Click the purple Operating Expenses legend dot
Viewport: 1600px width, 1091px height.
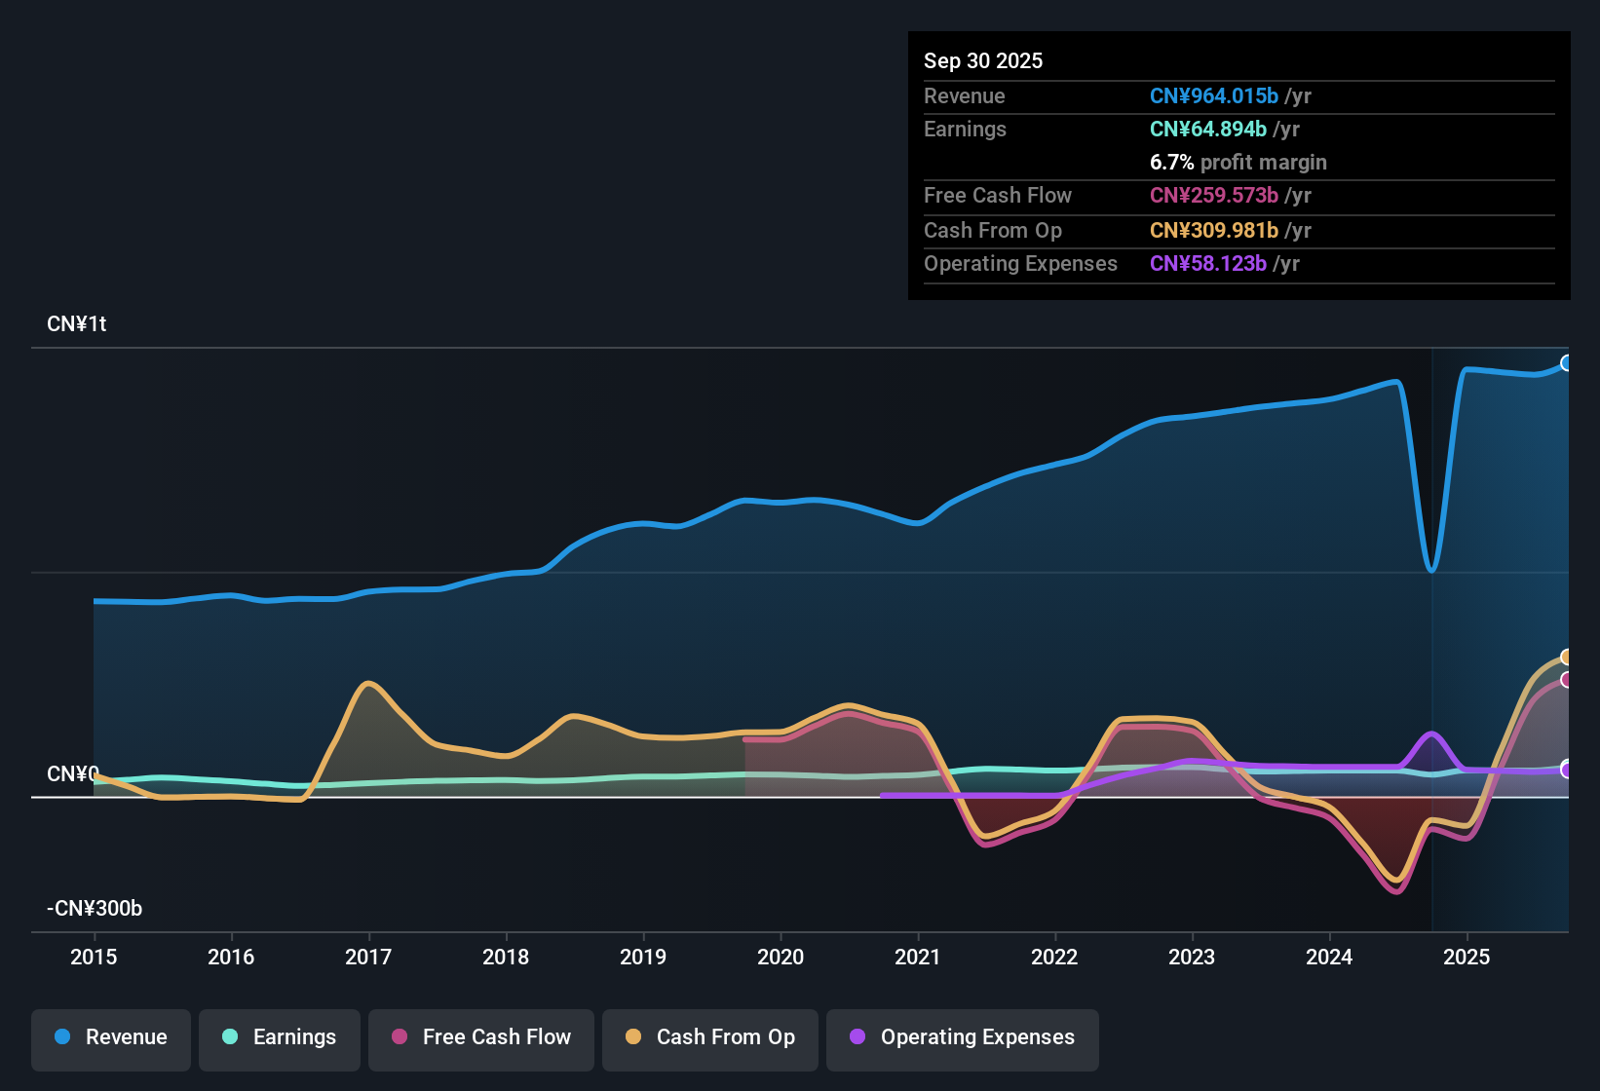[857, 1037]
